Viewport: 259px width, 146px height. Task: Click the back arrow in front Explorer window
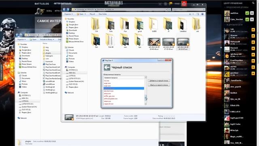coord(64,9)
